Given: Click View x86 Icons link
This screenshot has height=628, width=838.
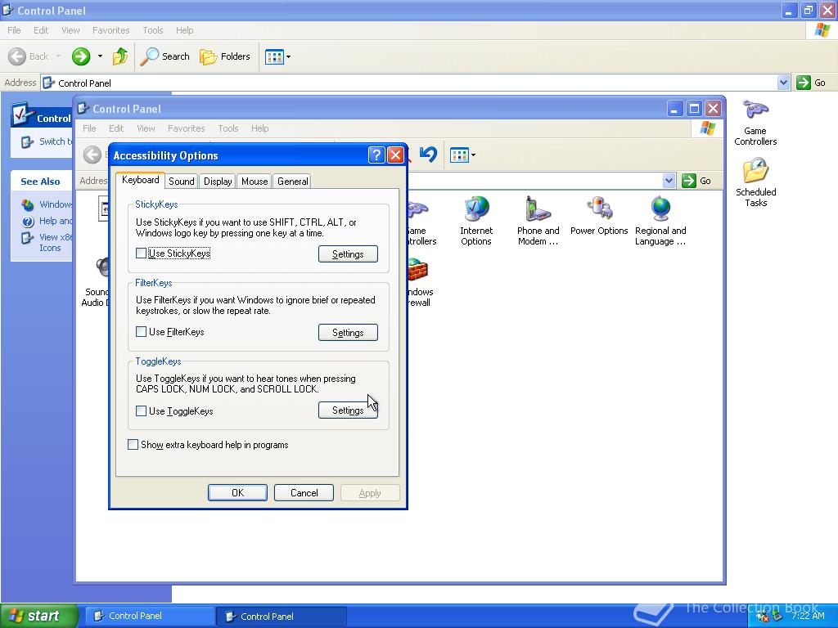Looking at the screenshot, I should (47, 242).
